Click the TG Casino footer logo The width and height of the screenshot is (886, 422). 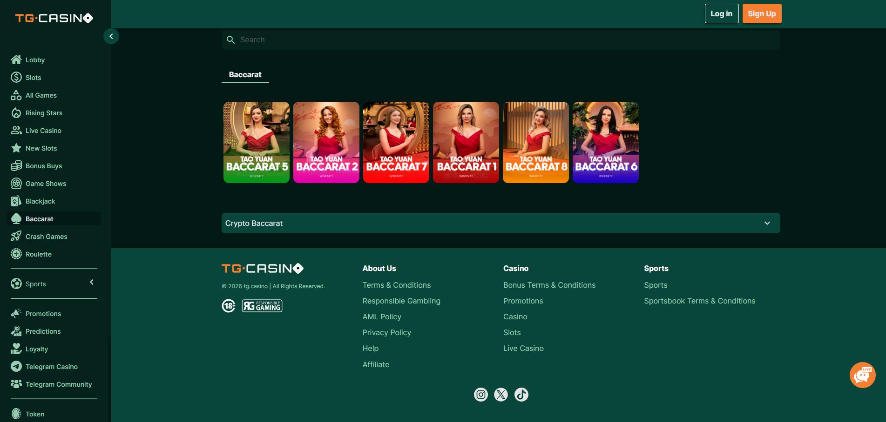pyautogui.click(x=263, y=268)
